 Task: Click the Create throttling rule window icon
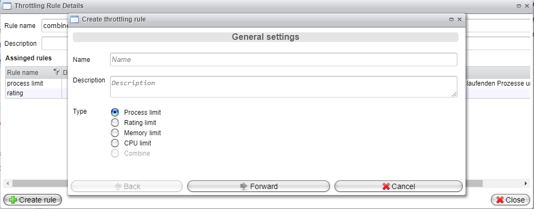click(x=74, y=19)
